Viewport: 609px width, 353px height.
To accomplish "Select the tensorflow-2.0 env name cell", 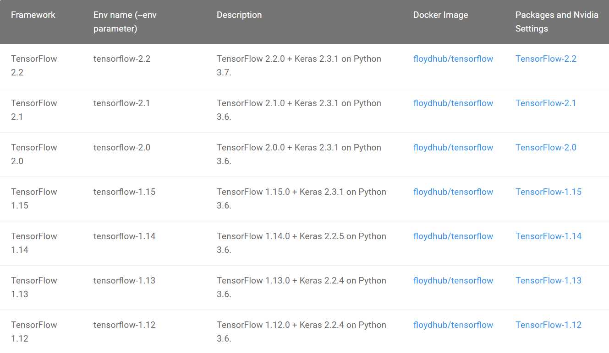I will click(x=122, y=148).
